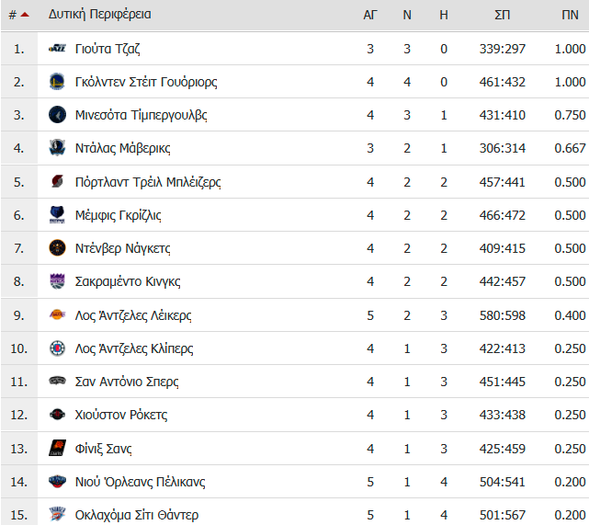The height and width of the screenshot is (525, 589).
Task: Click the Denver Nuggets logo
Action: (57, 248)
